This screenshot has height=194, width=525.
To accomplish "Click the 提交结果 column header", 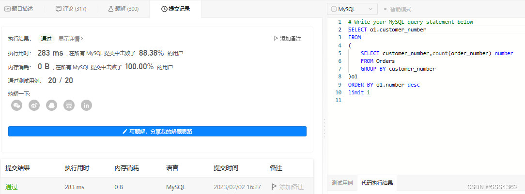I will tap(18, 168).
